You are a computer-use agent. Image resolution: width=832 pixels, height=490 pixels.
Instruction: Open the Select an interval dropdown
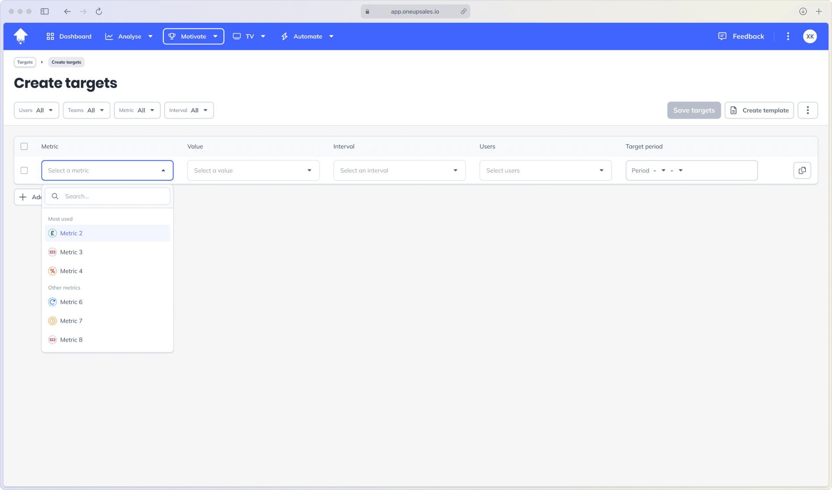tap(399, 170)
